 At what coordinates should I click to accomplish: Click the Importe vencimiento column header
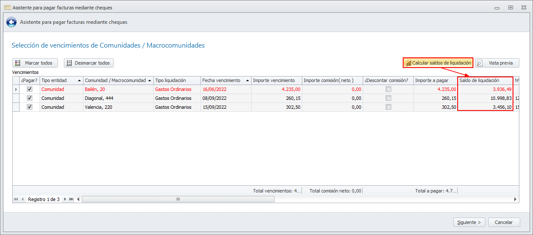point(277,80)
